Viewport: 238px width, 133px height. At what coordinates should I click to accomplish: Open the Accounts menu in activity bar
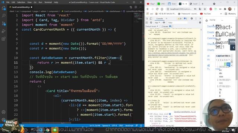3,112
